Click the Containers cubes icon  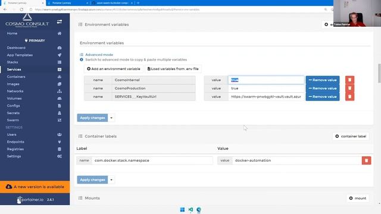(60, 77)
